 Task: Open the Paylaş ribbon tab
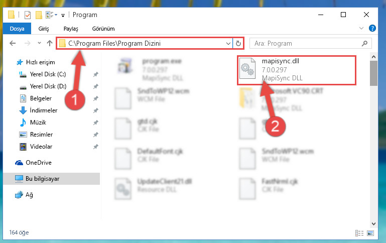coord(71,29)
